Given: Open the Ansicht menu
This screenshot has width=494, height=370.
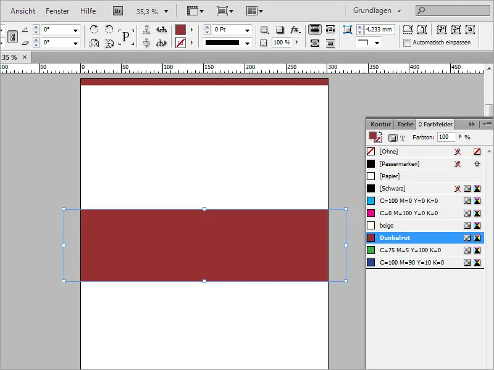Looking at the screenshot, I should coord(23,11).
